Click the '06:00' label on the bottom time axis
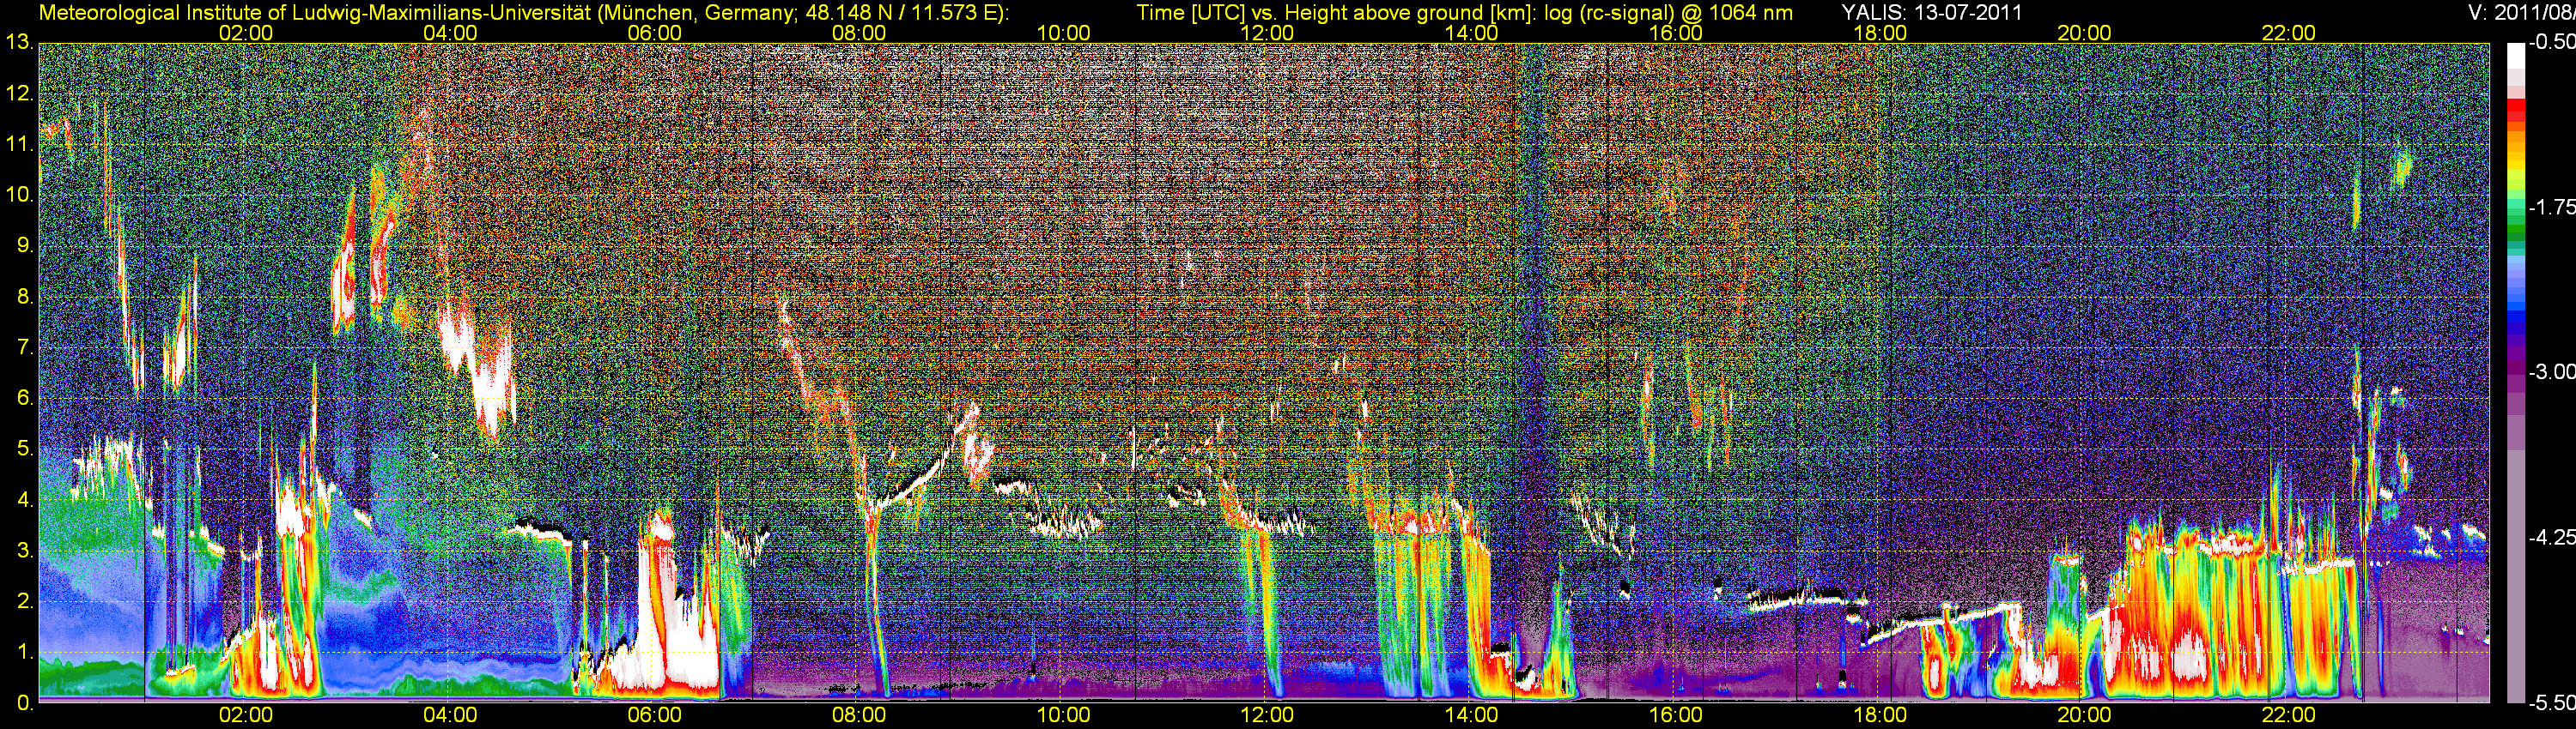 [655, 715]
